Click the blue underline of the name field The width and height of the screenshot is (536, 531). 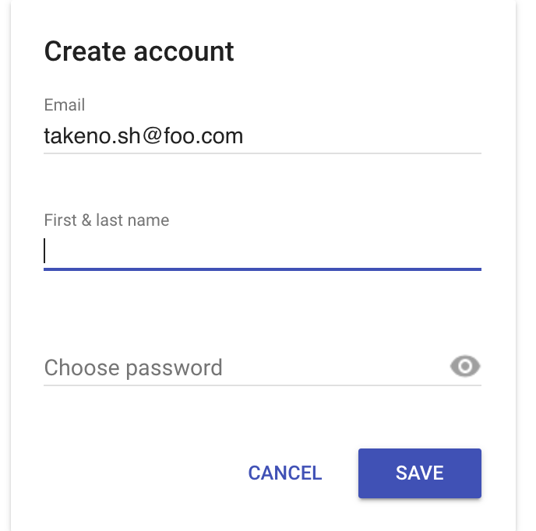point(263,269)
